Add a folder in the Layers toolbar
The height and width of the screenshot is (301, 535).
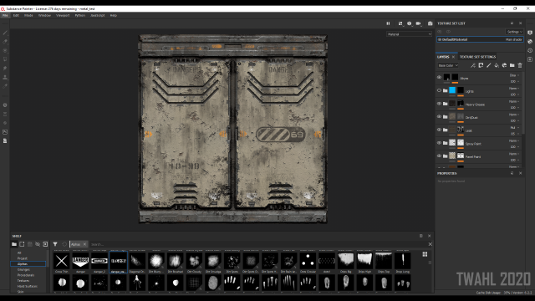coord(512,65)
